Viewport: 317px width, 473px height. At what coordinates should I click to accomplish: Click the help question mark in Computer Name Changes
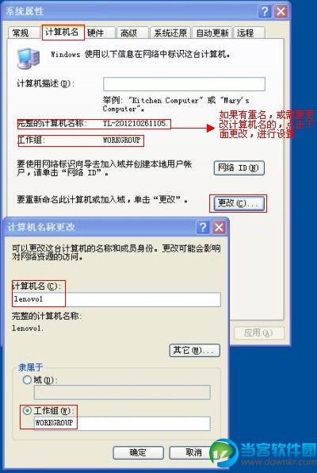point(203,228)
